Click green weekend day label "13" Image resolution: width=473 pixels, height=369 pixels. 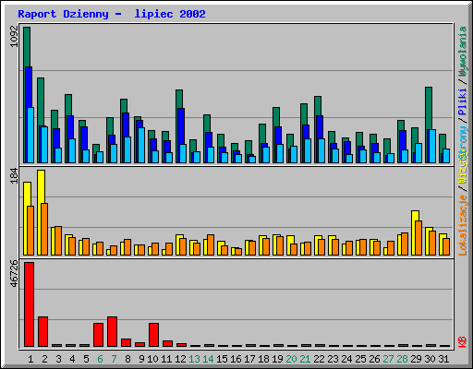tap(194, 359)
